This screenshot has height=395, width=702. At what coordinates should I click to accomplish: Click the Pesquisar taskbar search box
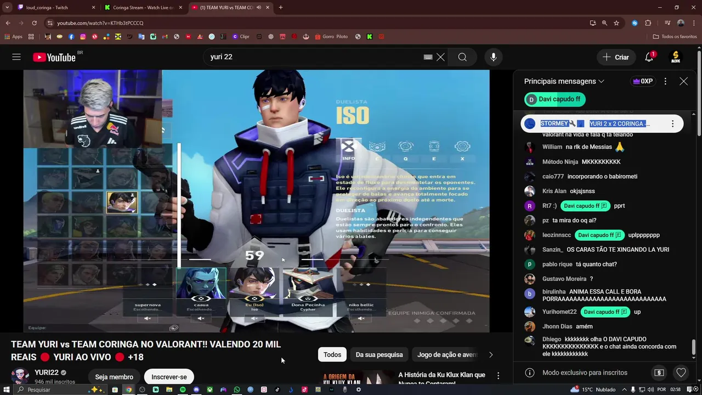click(x=59, y=390)
